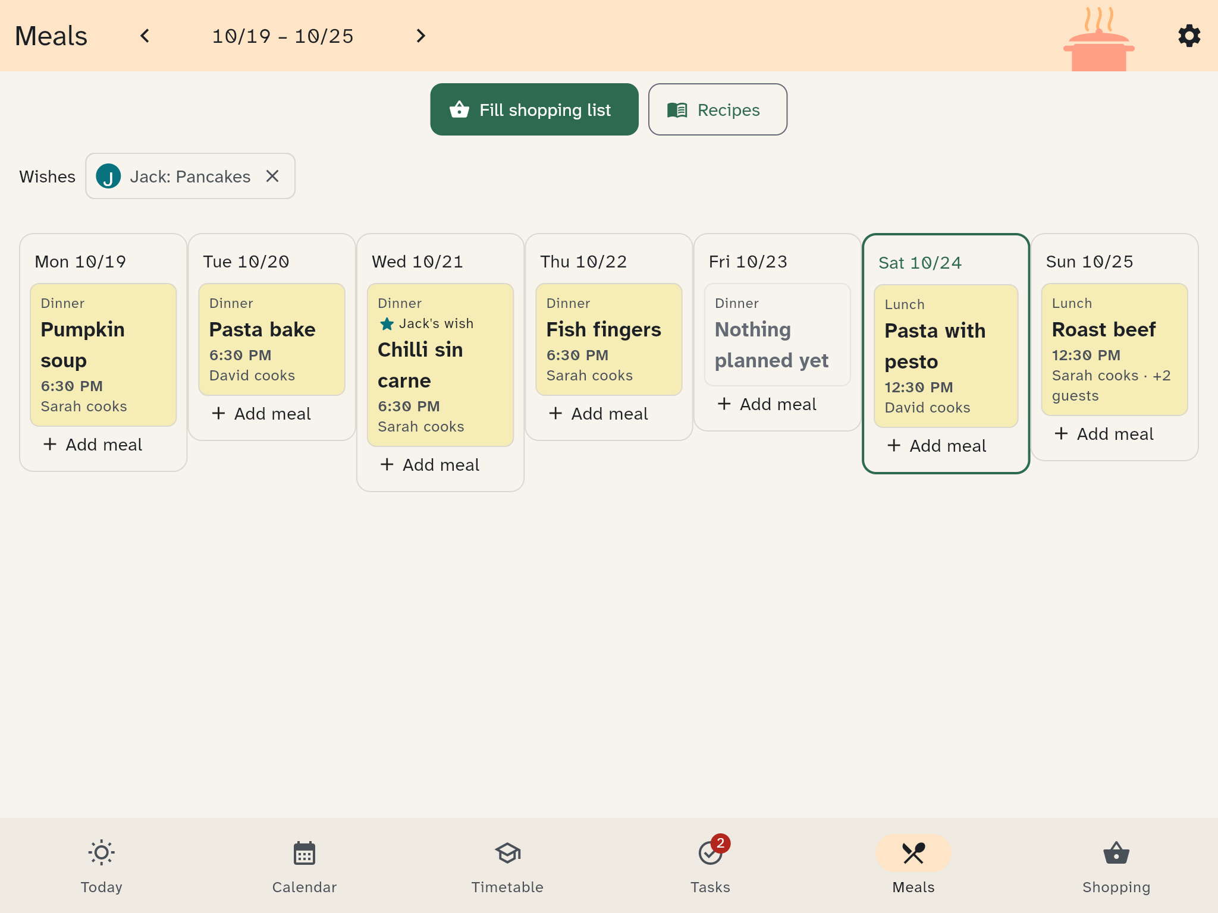
Task: Click the Meals page title
Action: pos(51,36)
